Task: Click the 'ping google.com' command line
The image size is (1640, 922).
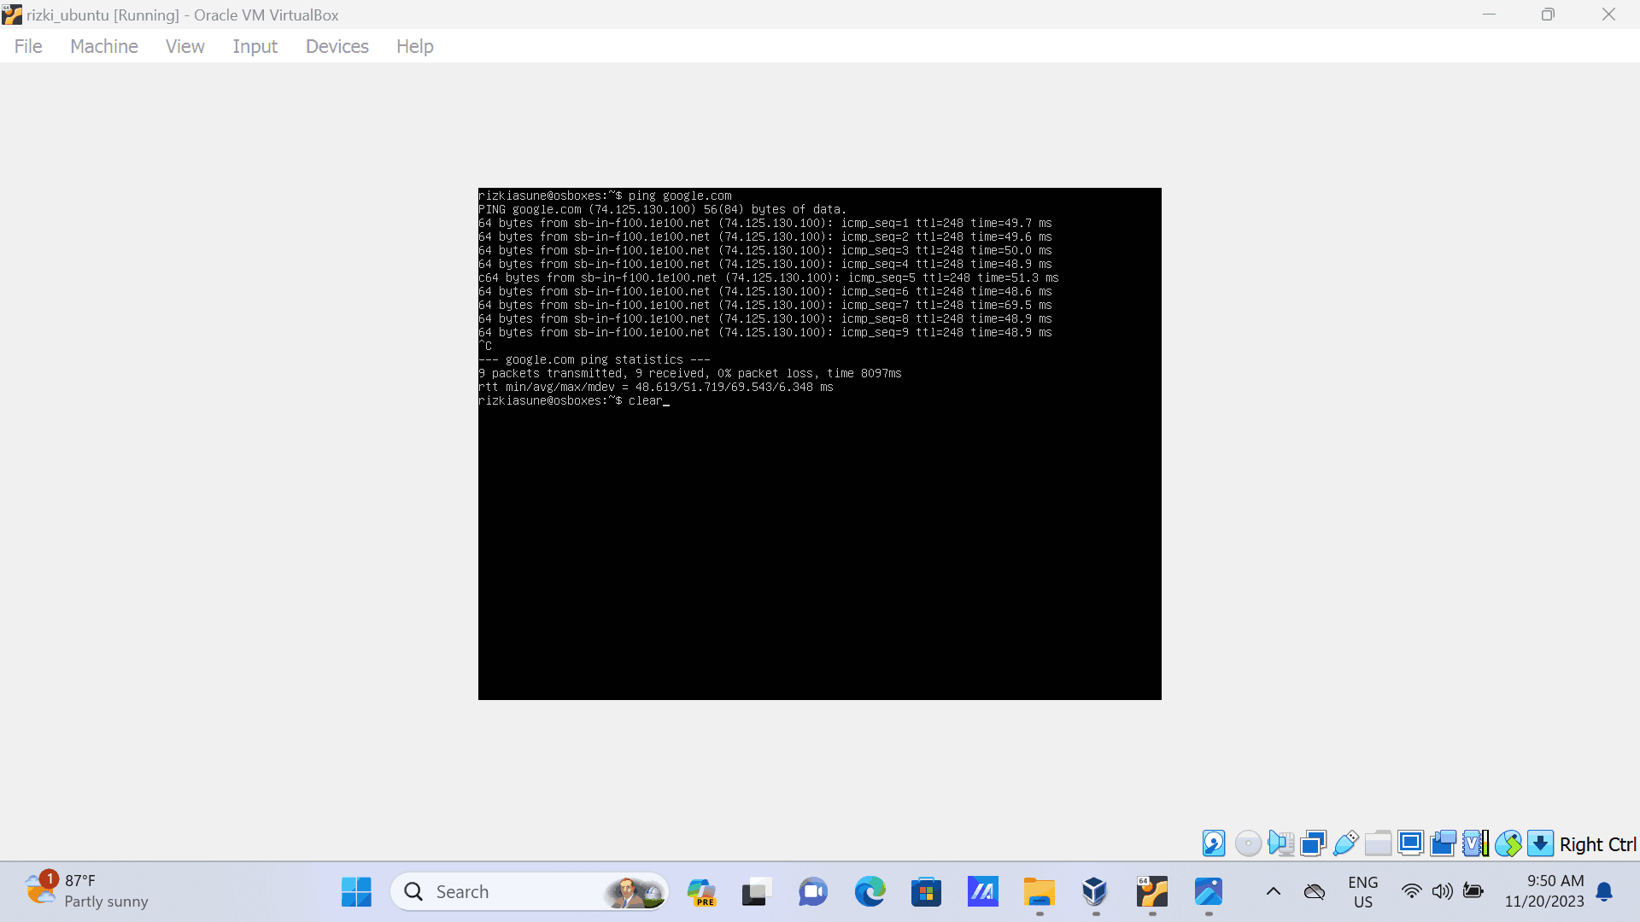Action: pos(605,195)
